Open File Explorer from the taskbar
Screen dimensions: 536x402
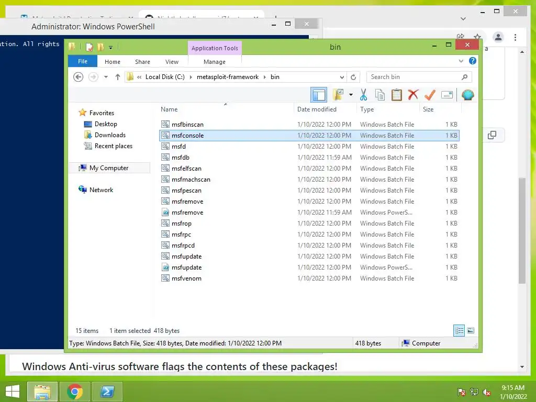[42, 392]
